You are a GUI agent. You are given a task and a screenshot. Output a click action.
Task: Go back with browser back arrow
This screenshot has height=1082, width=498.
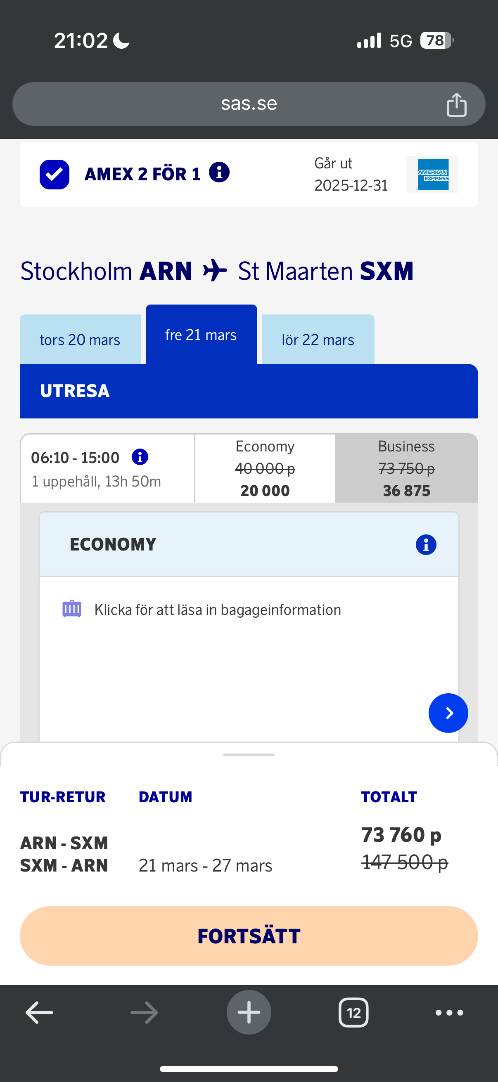point(40,1013)
